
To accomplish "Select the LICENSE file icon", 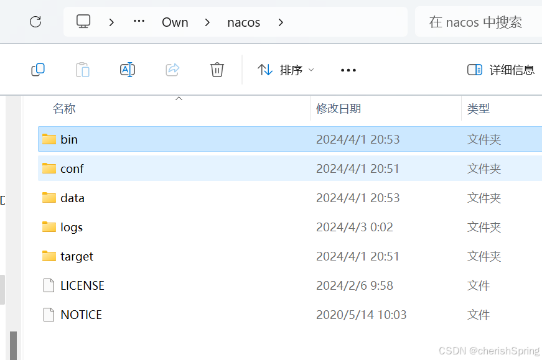I will [x=49, y=285].
